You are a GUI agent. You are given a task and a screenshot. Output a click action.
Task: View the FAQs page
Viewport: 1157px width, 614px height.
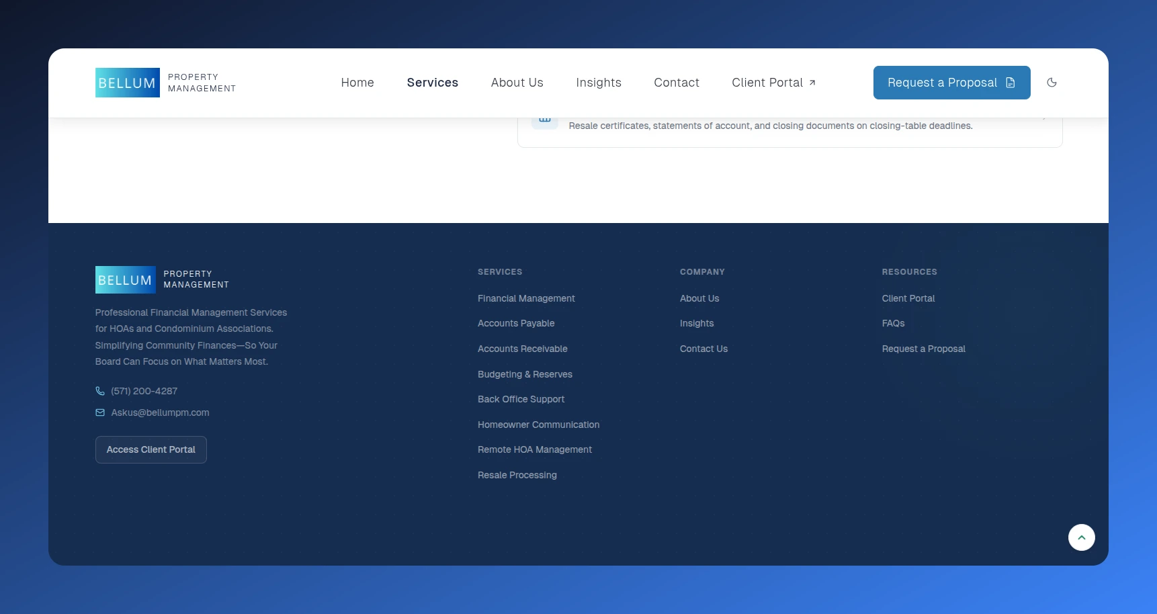(893, 323)
